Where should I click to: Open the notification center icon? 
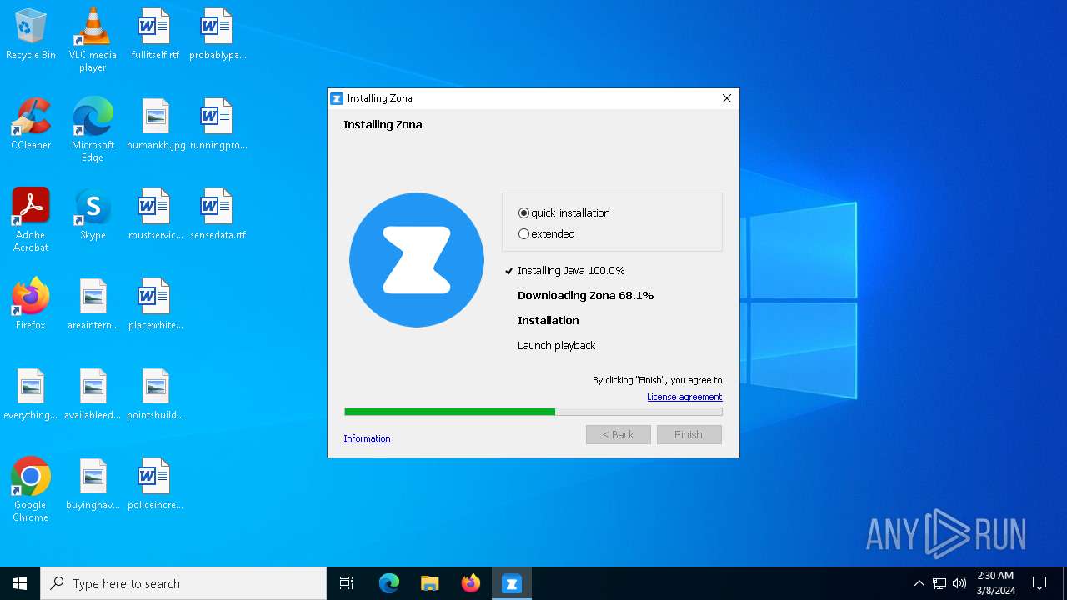point(1039,583)
